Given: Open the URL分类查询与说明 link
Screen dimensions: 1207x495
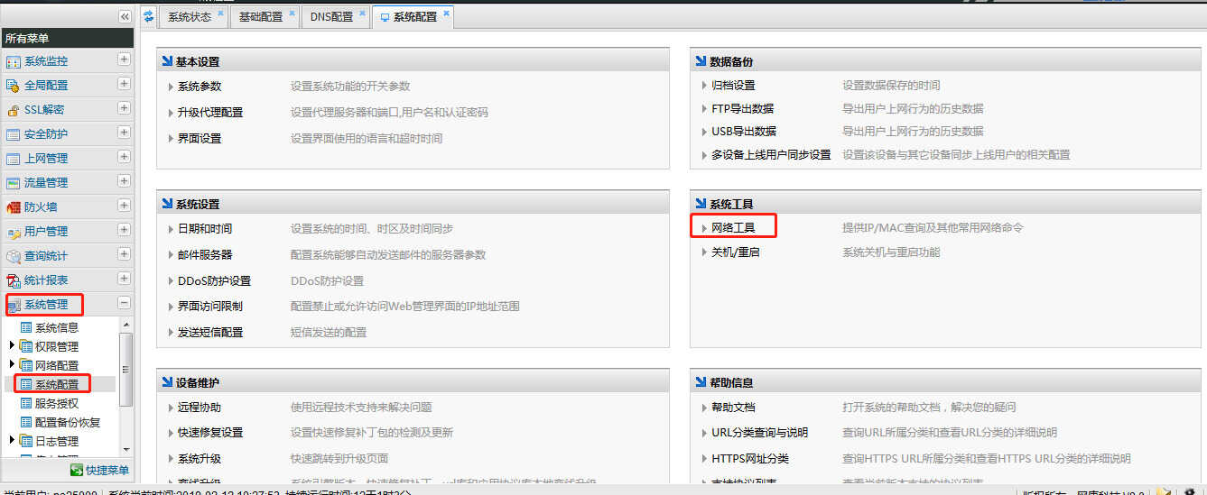Looking at the screenshot, I should 760,433.
